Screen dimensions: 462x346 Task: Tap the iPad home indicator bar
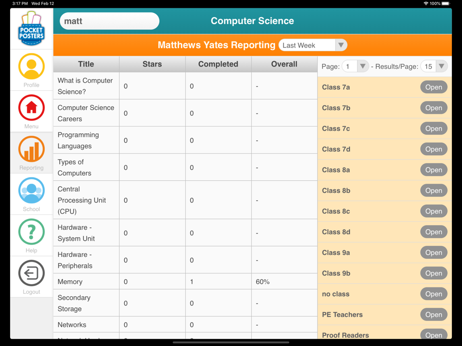(x=231, y=342)
